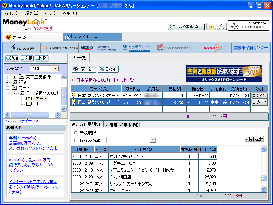Open Japan Net Bank banner logo
This screenshot has width=273, height=205.
point(22,48)
